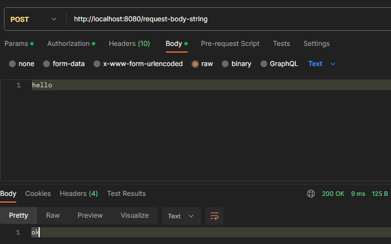Switch to the Tests tab
391x244 pixels.
(282, 44)
